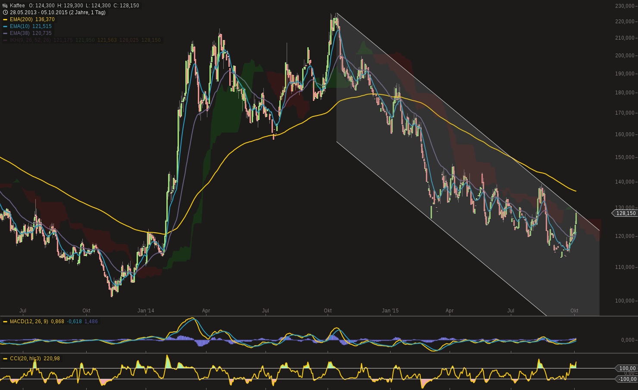The image size is (638, 390).
Task: Click the EMA(38) value 120,735
Action: [x=42, y=33]
